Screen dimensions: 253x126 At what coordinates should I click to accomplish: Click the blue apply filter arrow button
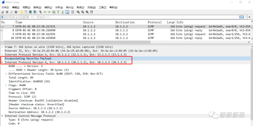241,17
